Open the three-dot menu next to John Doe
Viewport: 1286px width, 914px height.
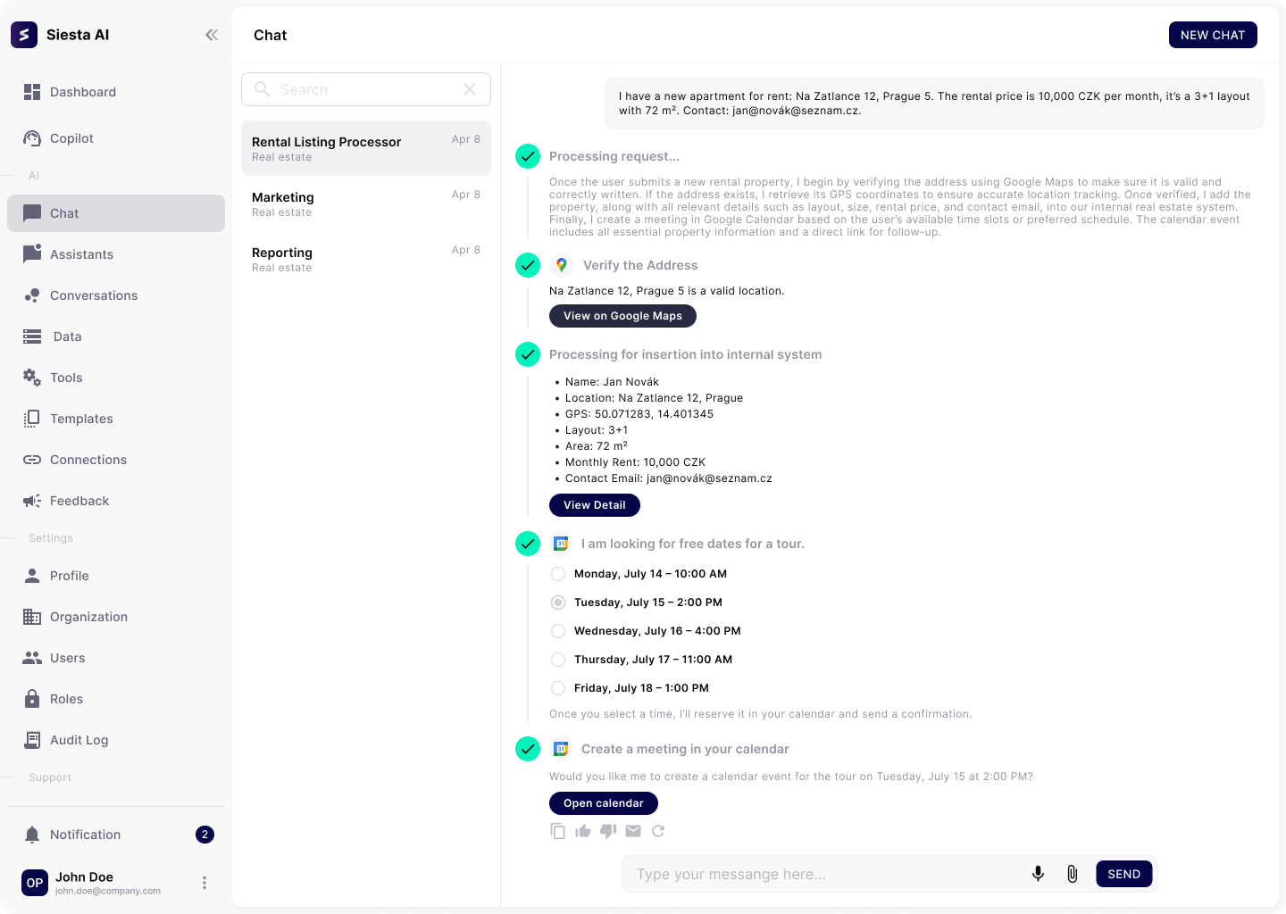tap(205, 883)
